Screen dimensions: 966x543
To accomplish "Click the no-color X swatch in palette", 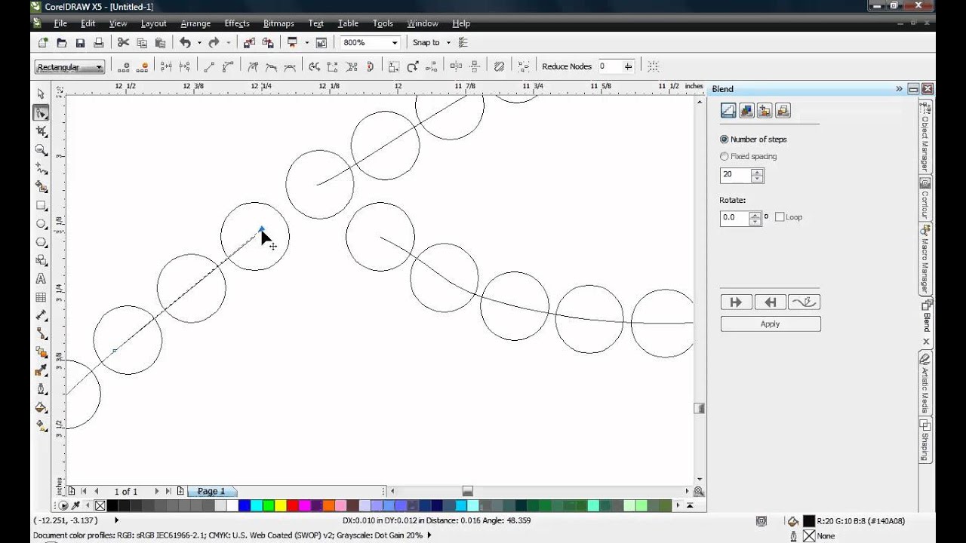I will pyautogui.click(x=100, y=506).
